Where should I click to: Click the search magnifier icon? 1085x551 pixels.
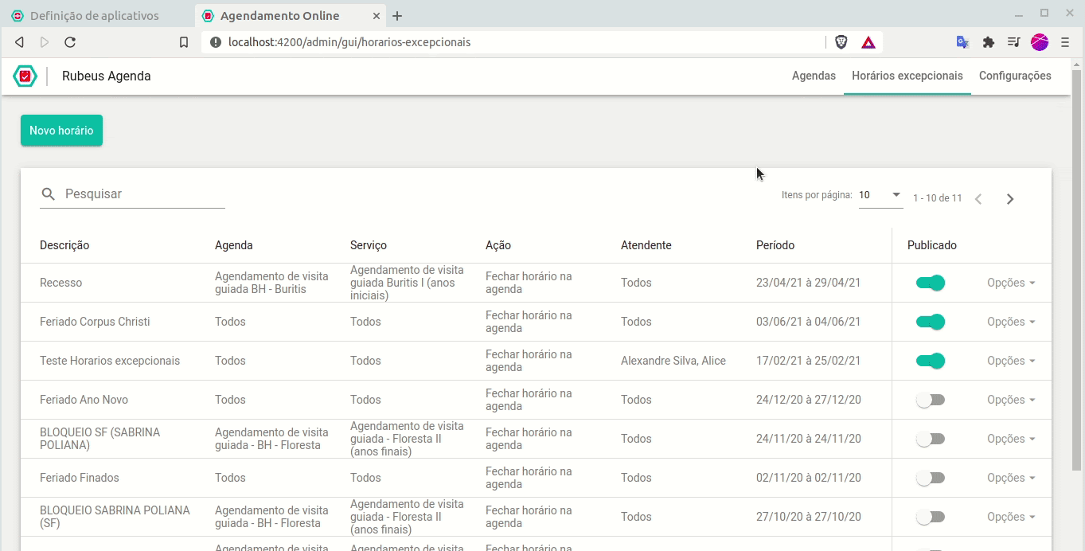click(49, 194)
